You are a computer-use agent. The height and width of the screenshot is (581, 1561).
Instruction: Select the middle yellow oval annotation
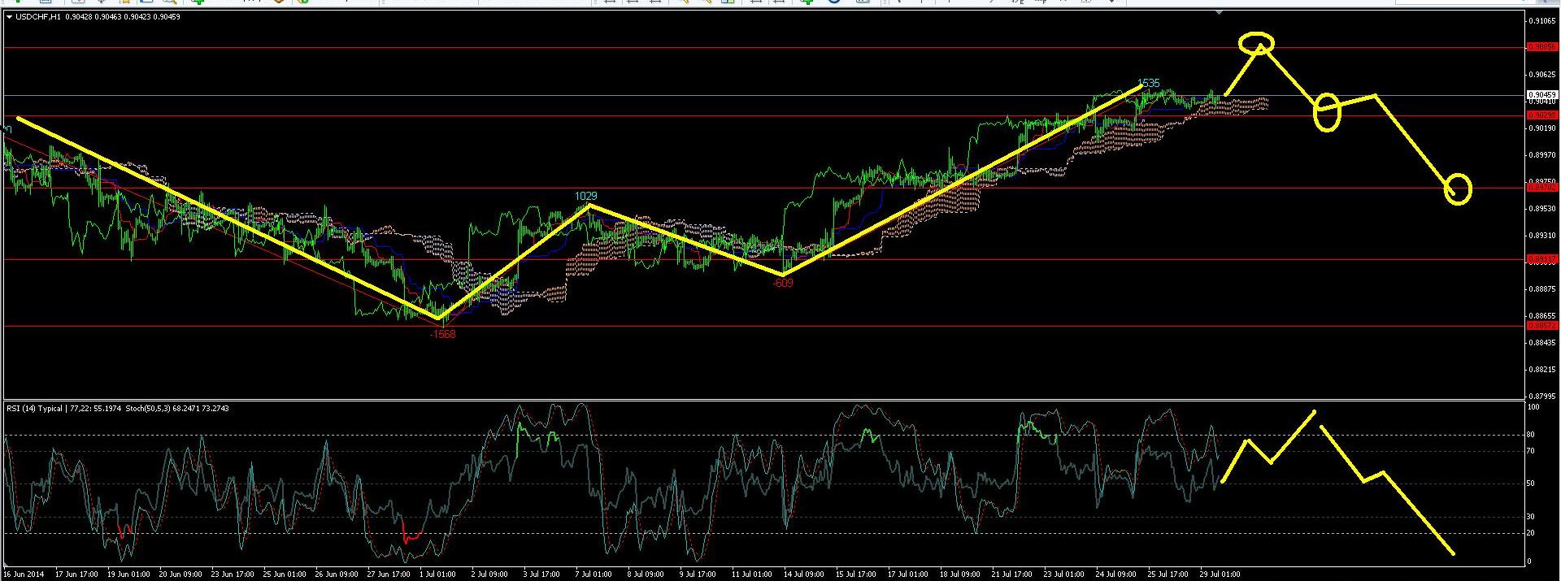pos(1327,113)
